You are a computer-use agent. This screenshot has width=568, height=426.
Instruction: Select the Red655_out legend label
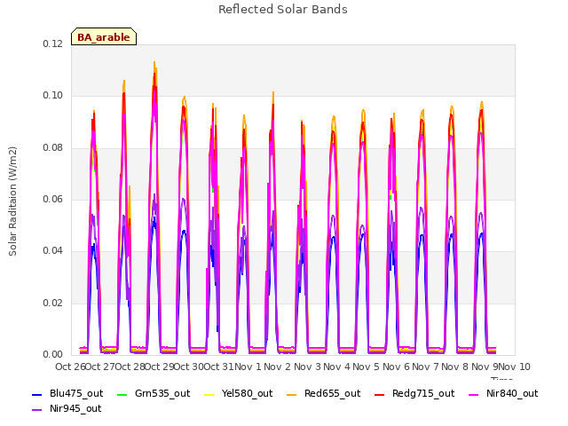(x=333, y=393)
